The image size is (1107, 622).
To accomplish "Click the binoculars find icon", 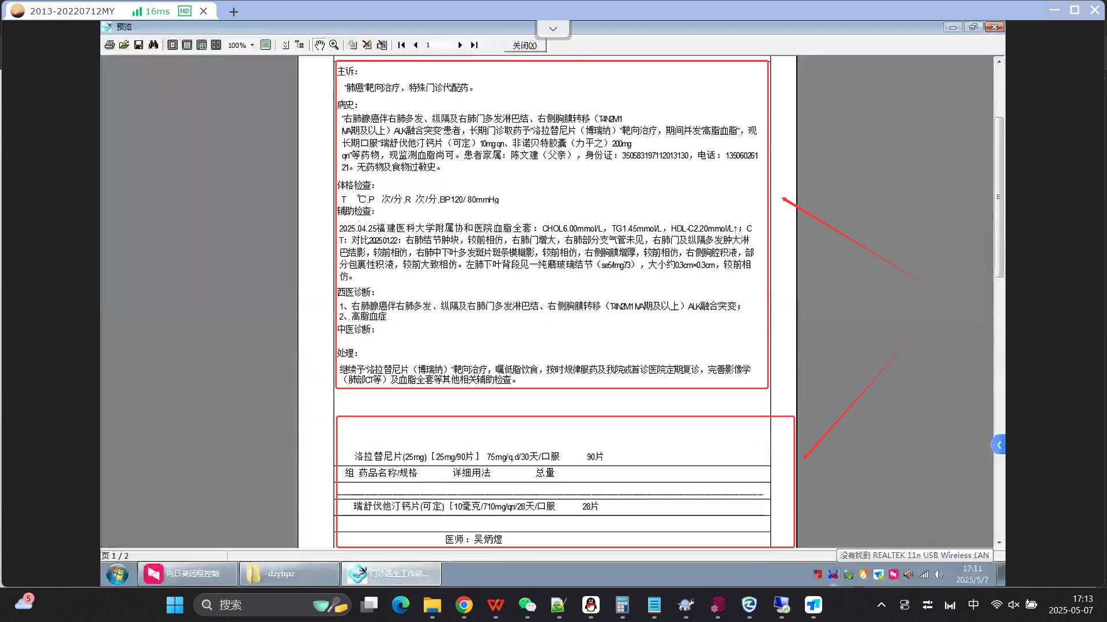I will (153, 45).
